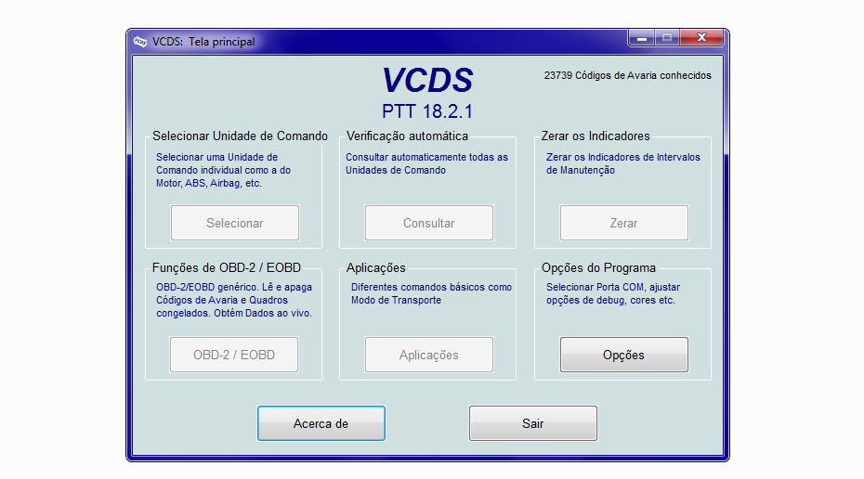Click description 'Consultar automaticamente todas as Unidades'
This screenshot has width=864, height=479.
click(x=427, y=163)
